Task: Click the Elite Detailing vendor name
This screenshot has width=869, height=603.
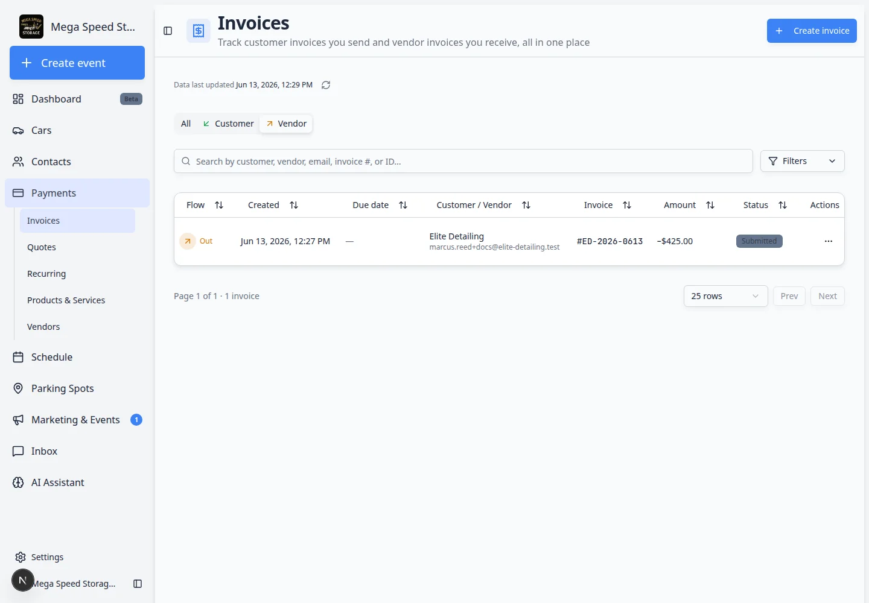Action: [x=456, y=236]
